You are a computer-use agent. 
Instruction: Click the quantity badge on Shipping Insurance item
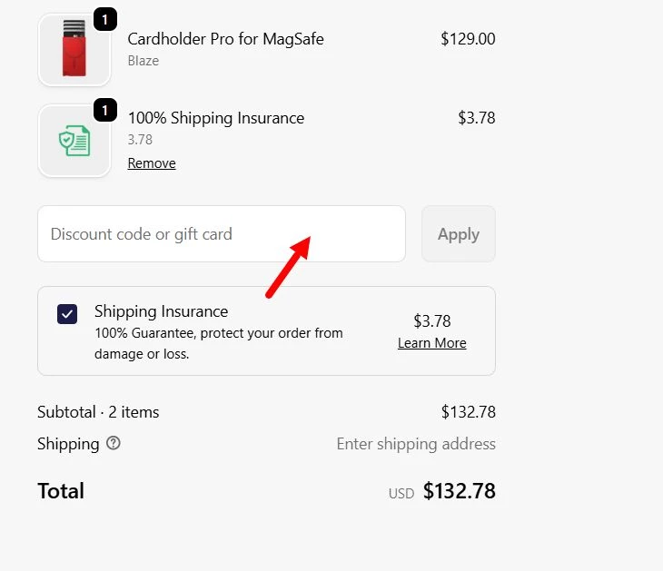[105, 111]
